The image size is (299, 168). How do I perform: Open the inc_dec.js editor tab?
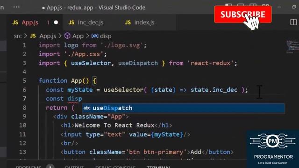tap(90, 22)
